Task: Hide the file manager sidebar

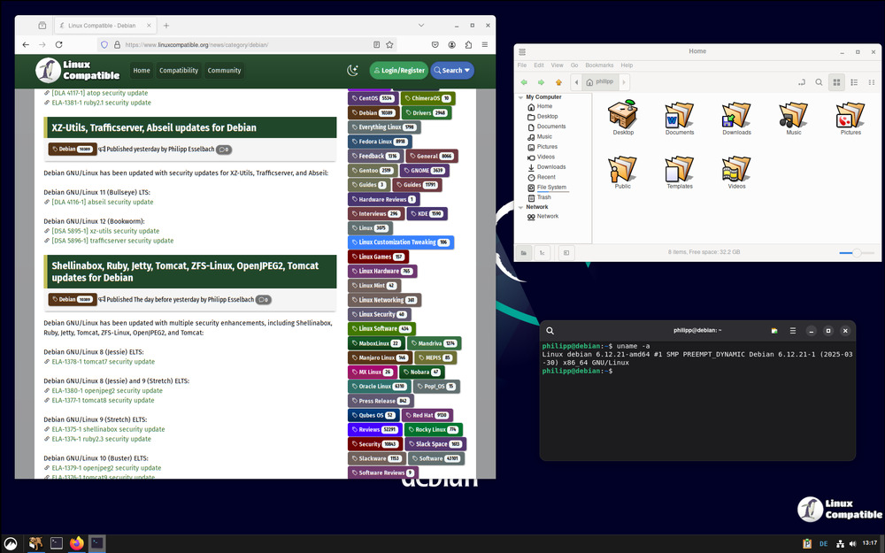Action: coord(566,253)
